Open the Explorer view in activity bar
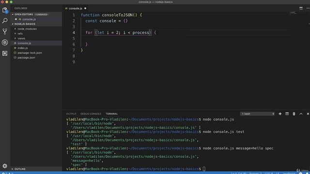 [5, 10]
